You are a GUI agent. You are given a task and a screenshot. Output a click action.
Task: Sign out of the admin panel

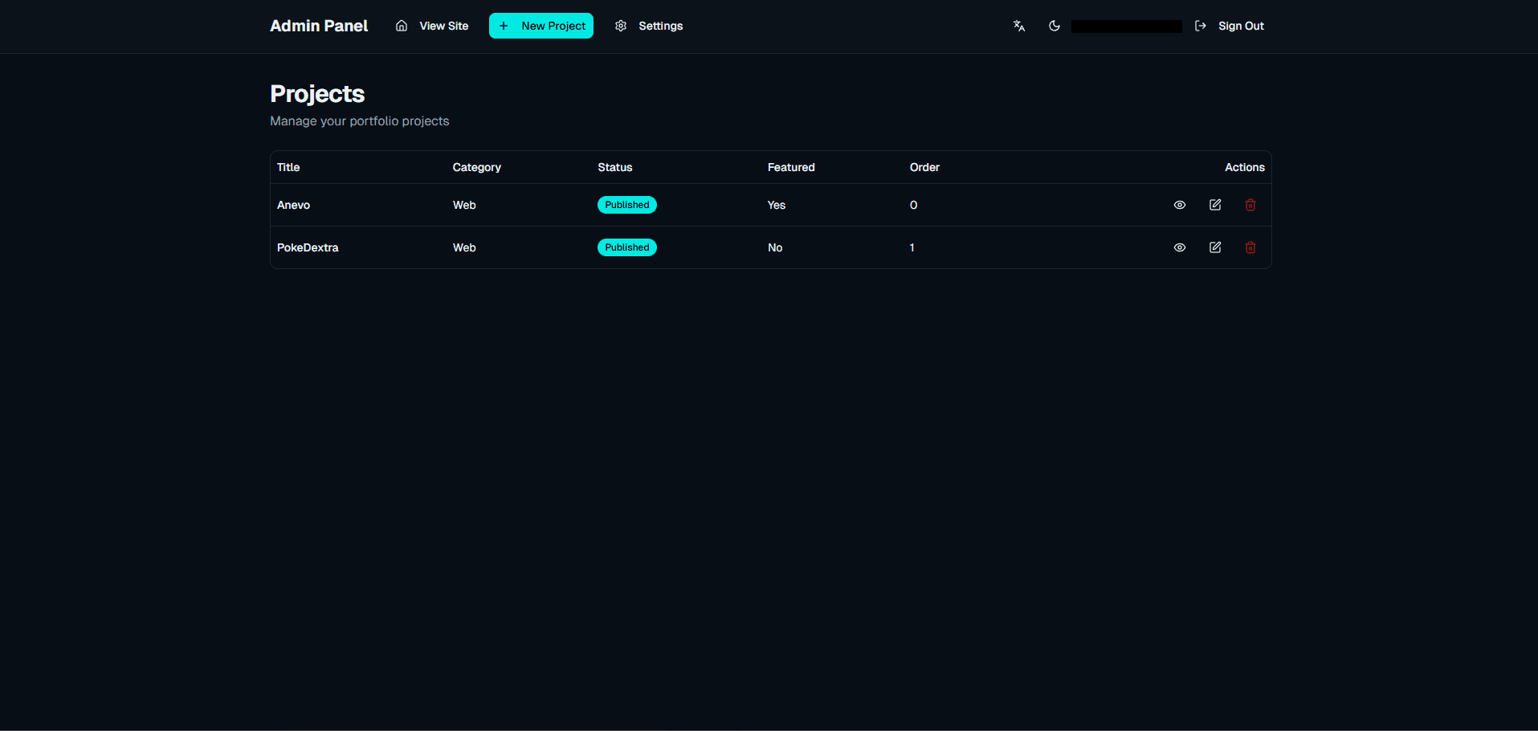click(x=1230, y=26)
